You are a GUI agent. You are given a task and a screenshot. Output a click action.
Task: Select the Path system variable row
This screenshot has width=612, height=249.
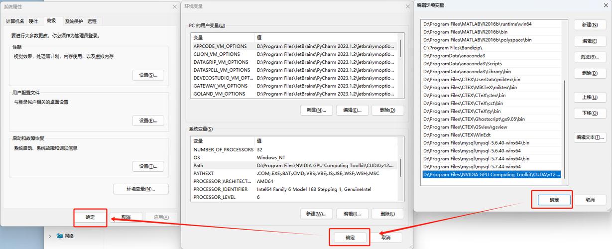click(x=295, y=165)
